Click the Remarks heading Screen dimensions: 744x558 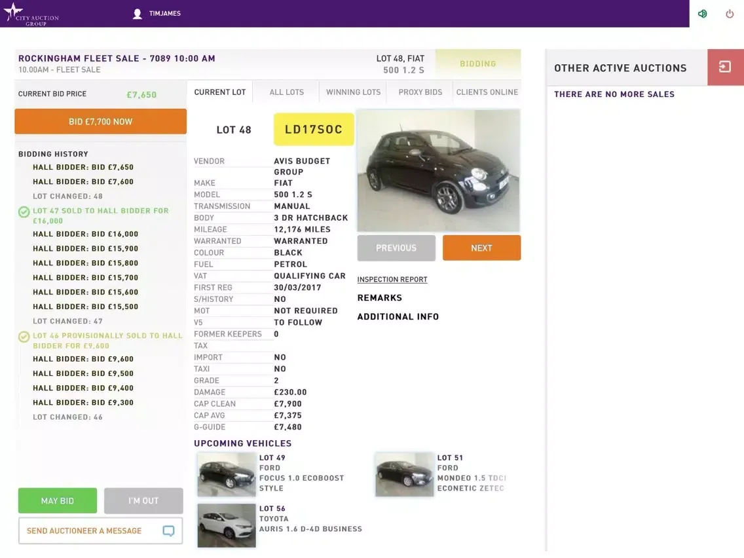(x=380, y=297)
